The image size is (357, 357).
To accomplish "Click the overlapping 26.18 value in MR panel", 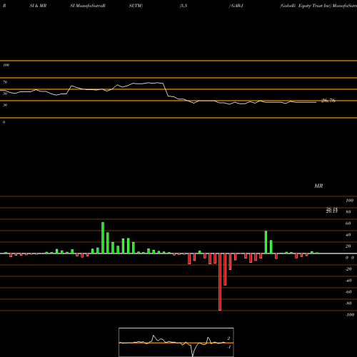I will pos(332,210).
